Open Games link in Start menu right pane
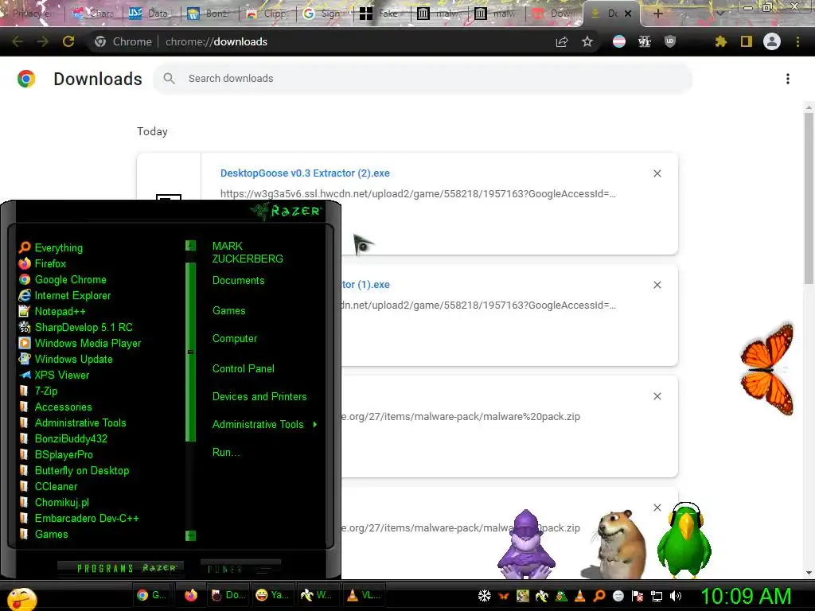 228,311
